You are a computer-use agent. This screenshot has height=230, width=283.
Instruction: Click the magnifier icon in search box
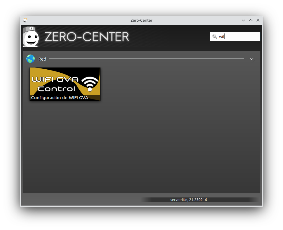point(215,36)
